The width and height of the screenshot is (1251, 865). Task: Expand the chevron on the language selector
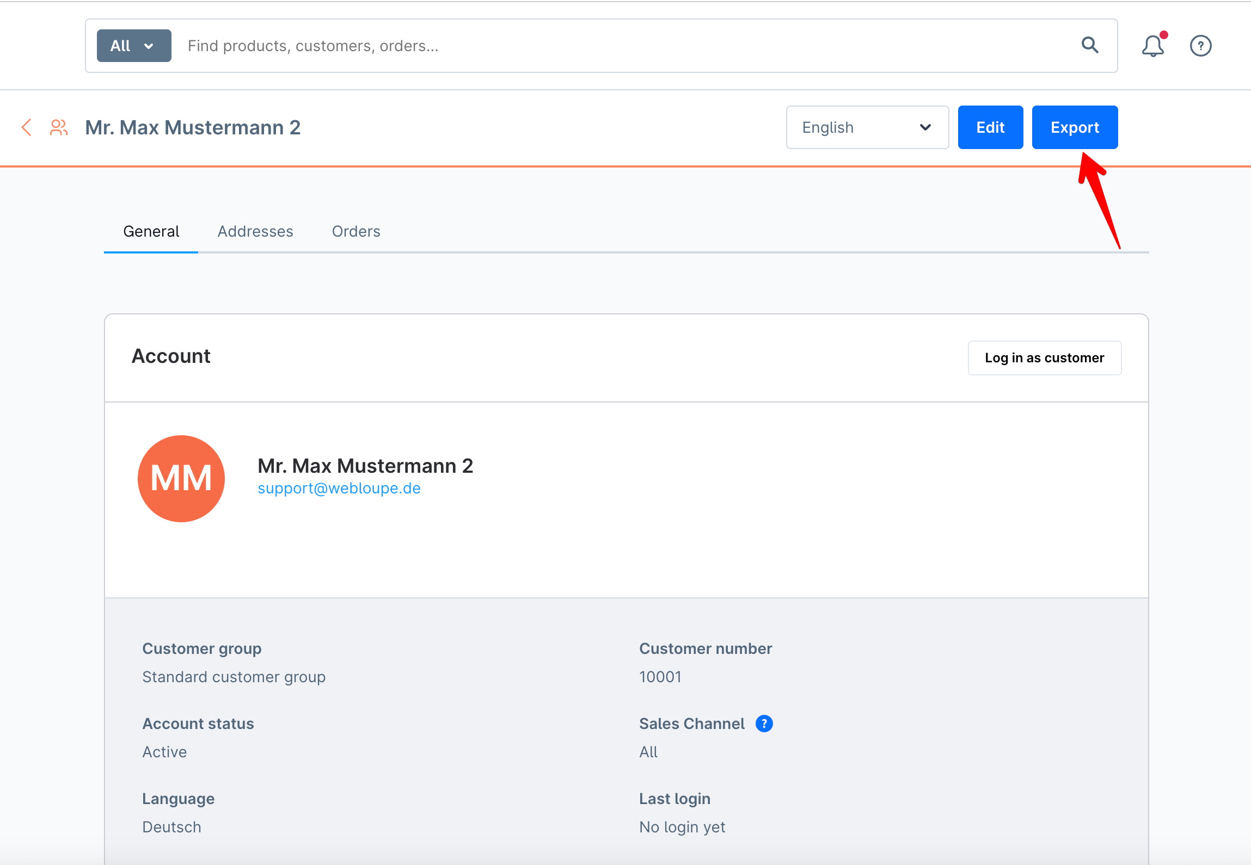924,127
